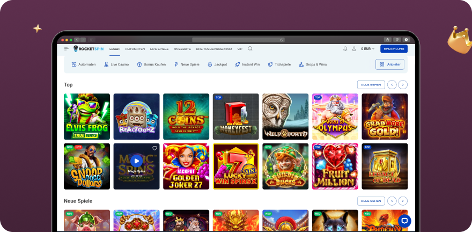Open the hamburger menu beside the RocketSpin logo
The image size is (472, 232).
(67, 49)
